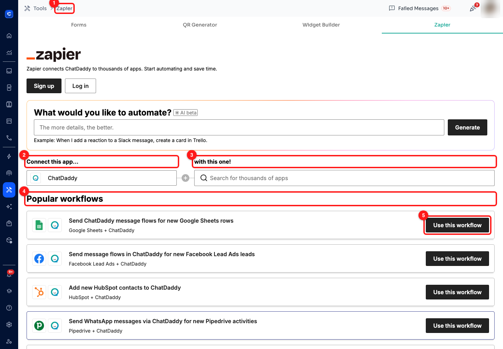
Task: Open the lightning bolt automation icon
Action: pyautogui.click(x=9, y=156)
